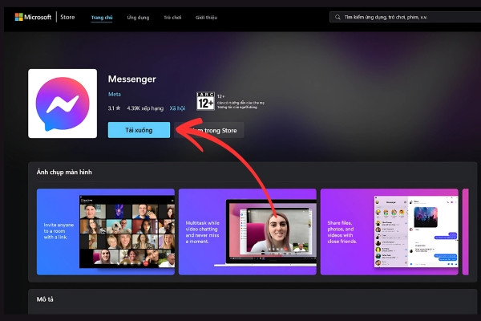This screenshot has width=481, height=321.
Task: Click the Microsoft logo
Action: point(33,17)
